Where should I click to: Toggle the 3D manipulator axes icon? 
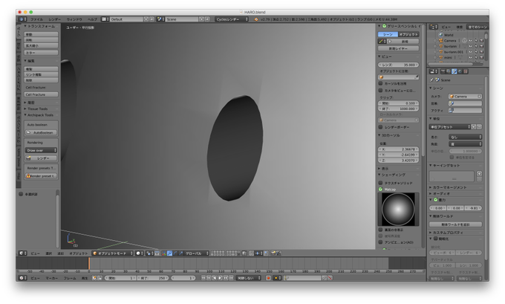(x=164, y=253)
